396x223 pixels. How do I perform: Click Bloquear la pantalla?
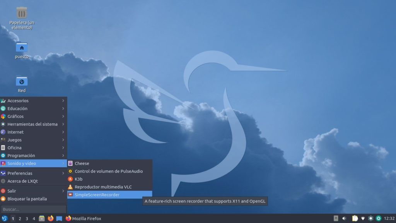point(27,199)
